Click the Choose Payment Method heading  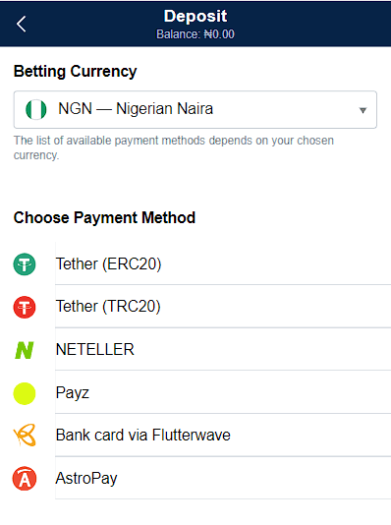(x=104, y=217)
